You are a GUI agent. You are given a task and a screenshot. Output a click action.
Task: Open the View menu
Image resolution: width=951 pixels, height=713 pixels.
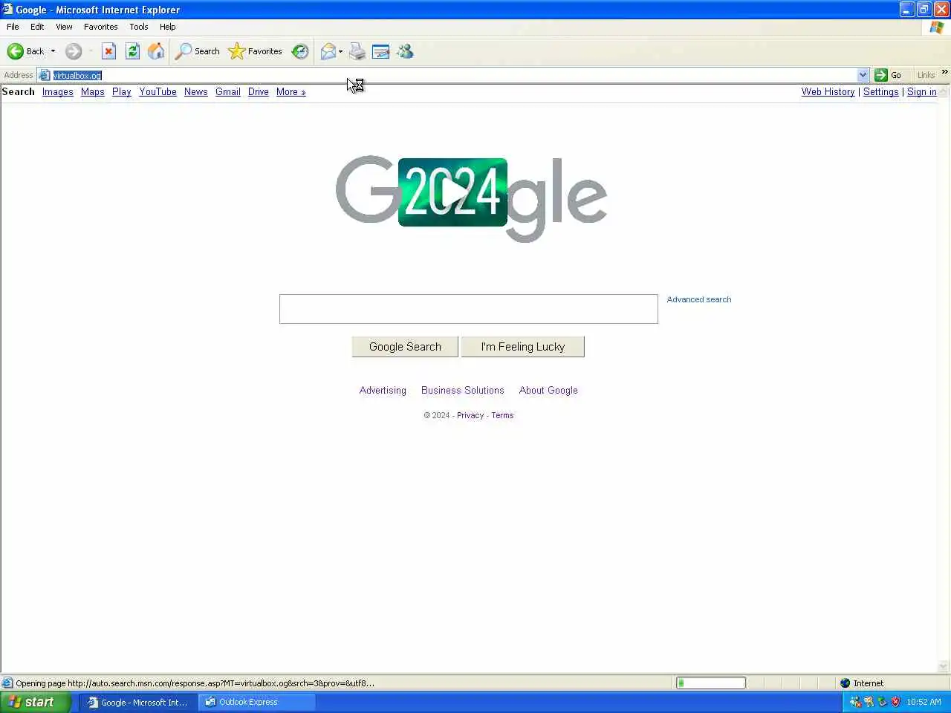click(x=64, y=27)
